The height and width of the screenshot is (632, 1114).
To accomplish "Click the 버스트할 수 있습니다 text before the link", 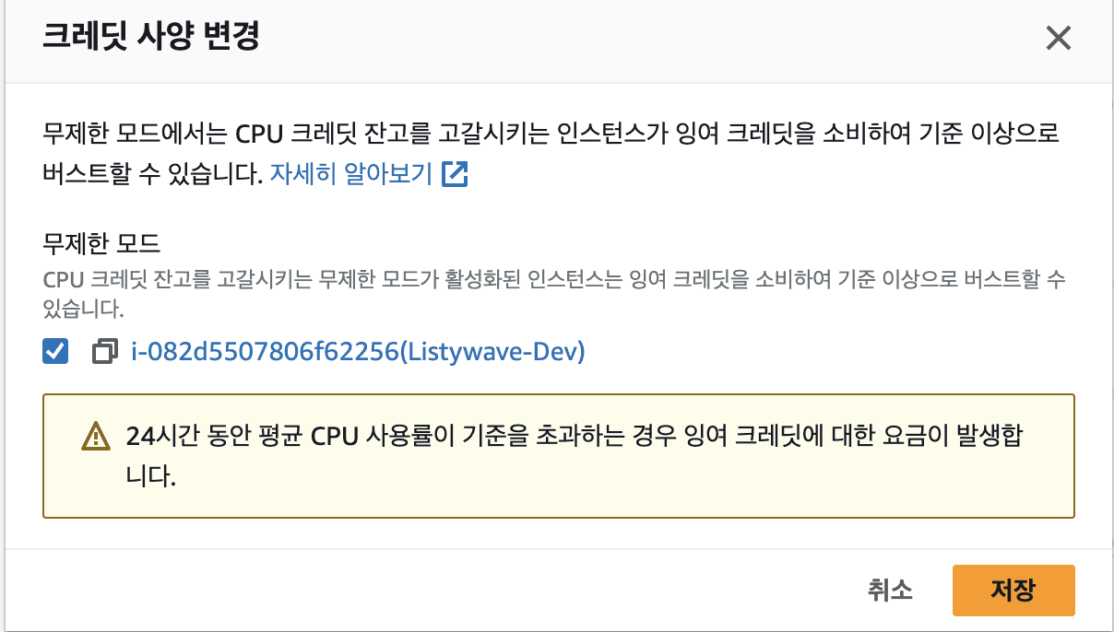I will pyautogui.click(x=153, y=174).
